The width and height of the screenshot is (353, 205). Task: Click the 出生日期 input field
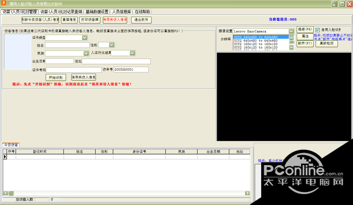[x=60, y=61]
